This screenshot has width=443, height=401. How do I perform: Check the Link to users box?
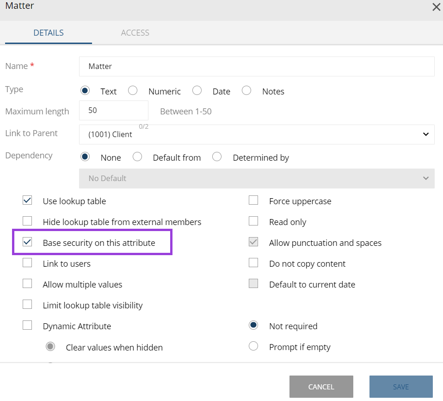pyautogui.click(x=27, y=263)
